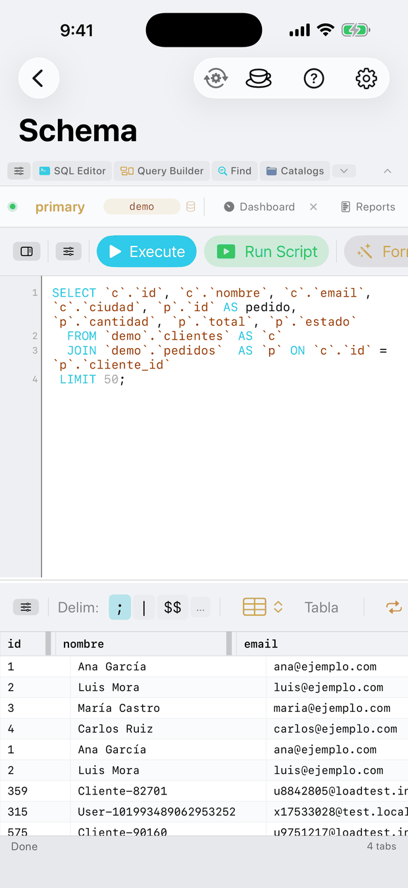
Task: Click the Execute button
Action: coord(147,251)
